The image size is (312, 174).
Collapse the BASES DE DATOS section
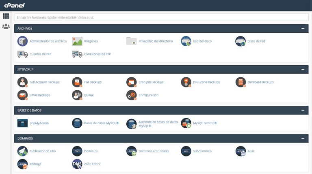coord(303,110)
